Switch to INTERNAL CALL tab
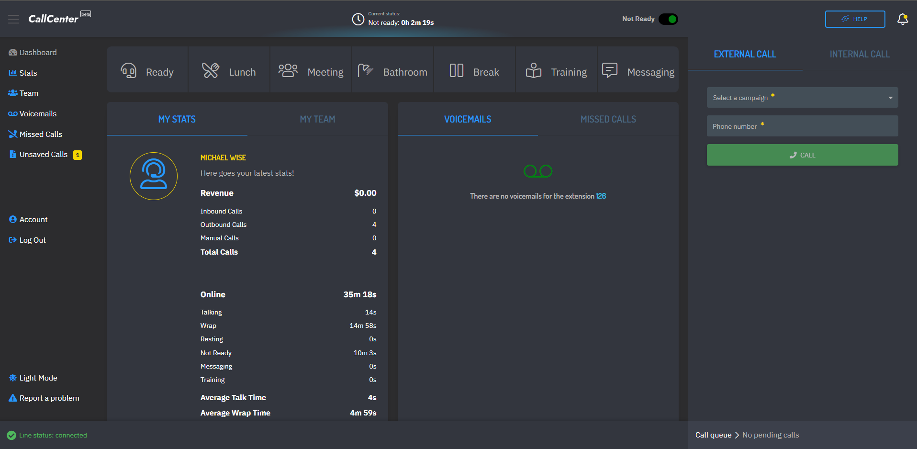This screenshot has height=449, width=917. (859, 54)
